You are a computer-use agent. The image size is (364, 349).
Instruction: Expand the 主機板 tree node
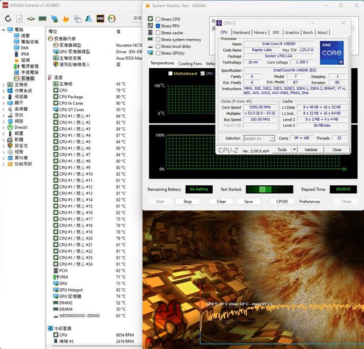[4, 84]
